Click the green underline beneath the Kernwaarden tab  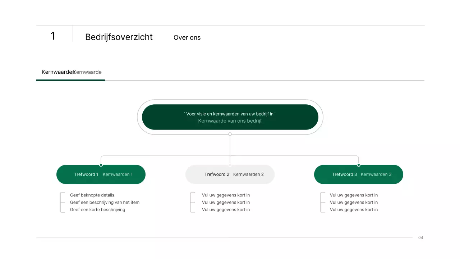pyautogui.click(x=70, y=79)
